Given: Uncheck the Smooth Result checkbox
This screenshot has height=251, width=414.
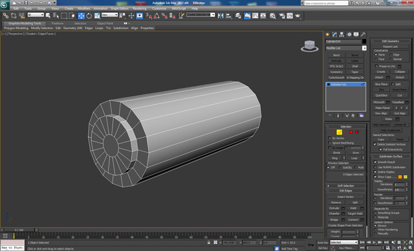Looking at the screenshot, I should click(375, 162).
